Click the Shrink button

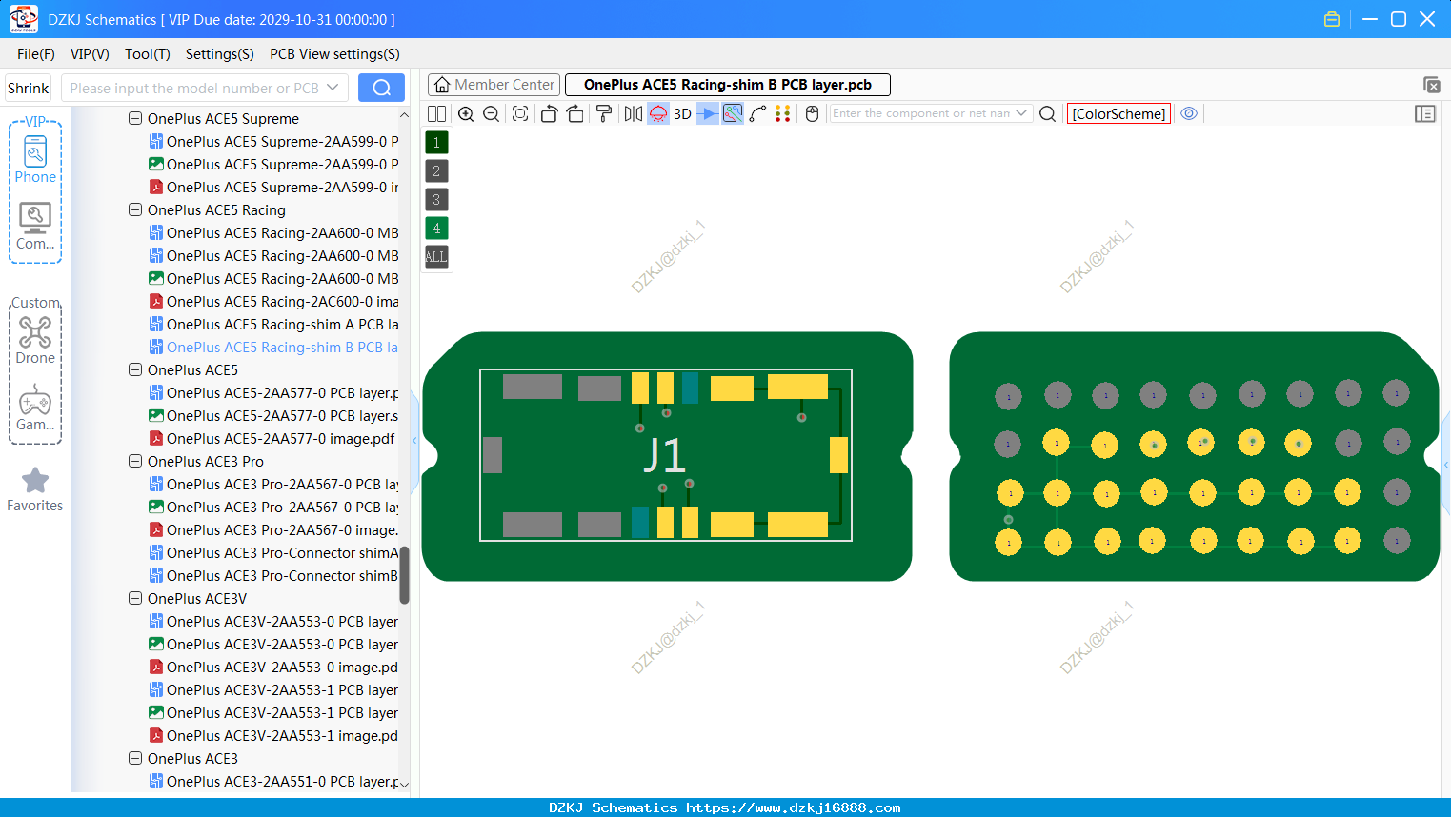pyautogui.click(x=28, y=88)
